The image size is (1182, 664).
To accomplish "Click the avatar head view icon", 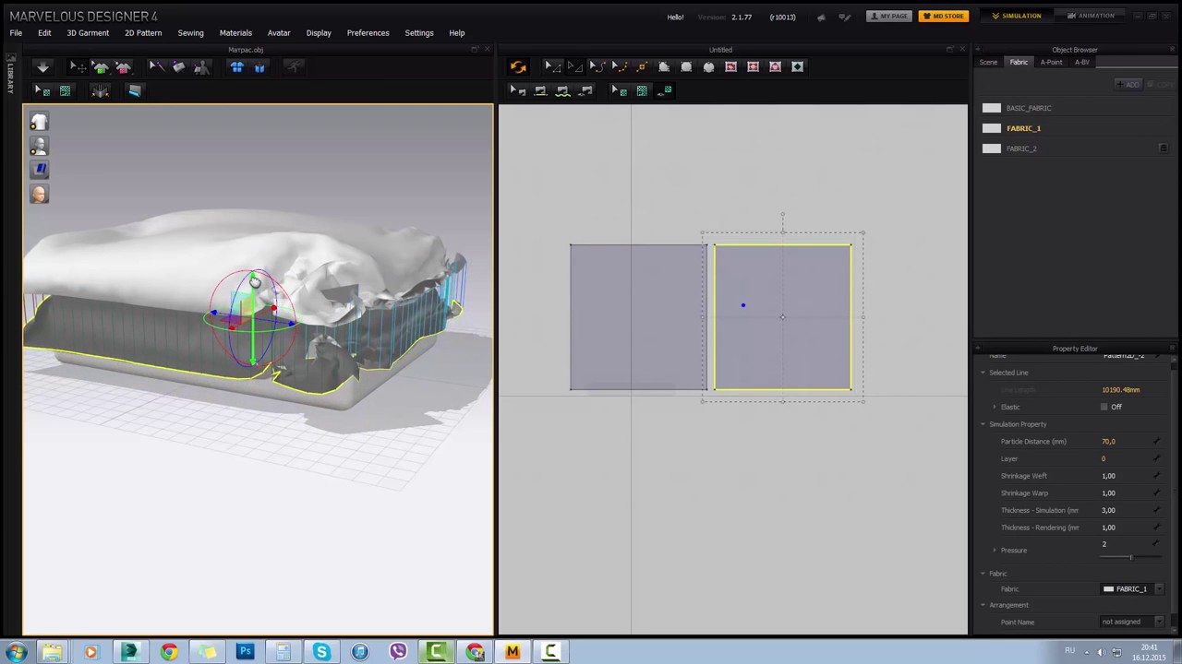I will [x=39, y=194].
